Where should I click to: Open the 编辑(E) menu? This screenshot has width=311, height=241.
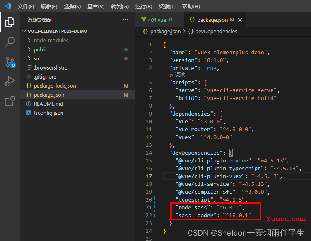click(x=49, y=6)
